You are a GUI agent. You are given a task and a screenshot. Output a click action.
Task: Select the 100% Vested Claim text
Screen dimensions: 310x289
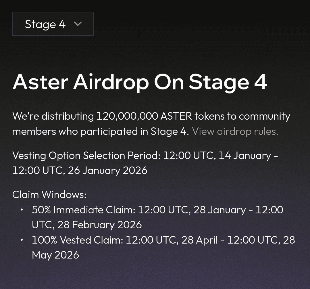pos(77,240)
